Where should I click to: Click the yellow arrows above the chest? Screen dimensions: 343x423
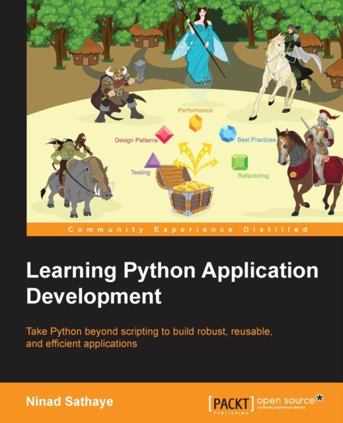click(x=196, y=159)
